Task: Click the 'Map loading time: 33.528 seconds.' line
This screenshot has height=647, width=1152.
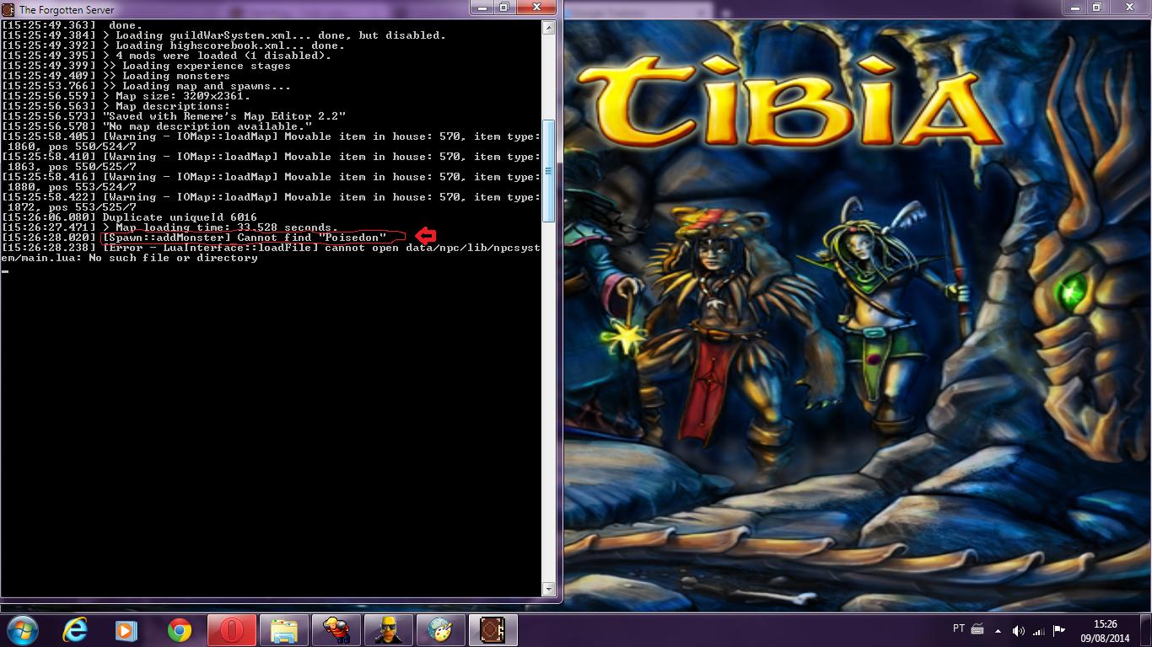Action: 170,227
